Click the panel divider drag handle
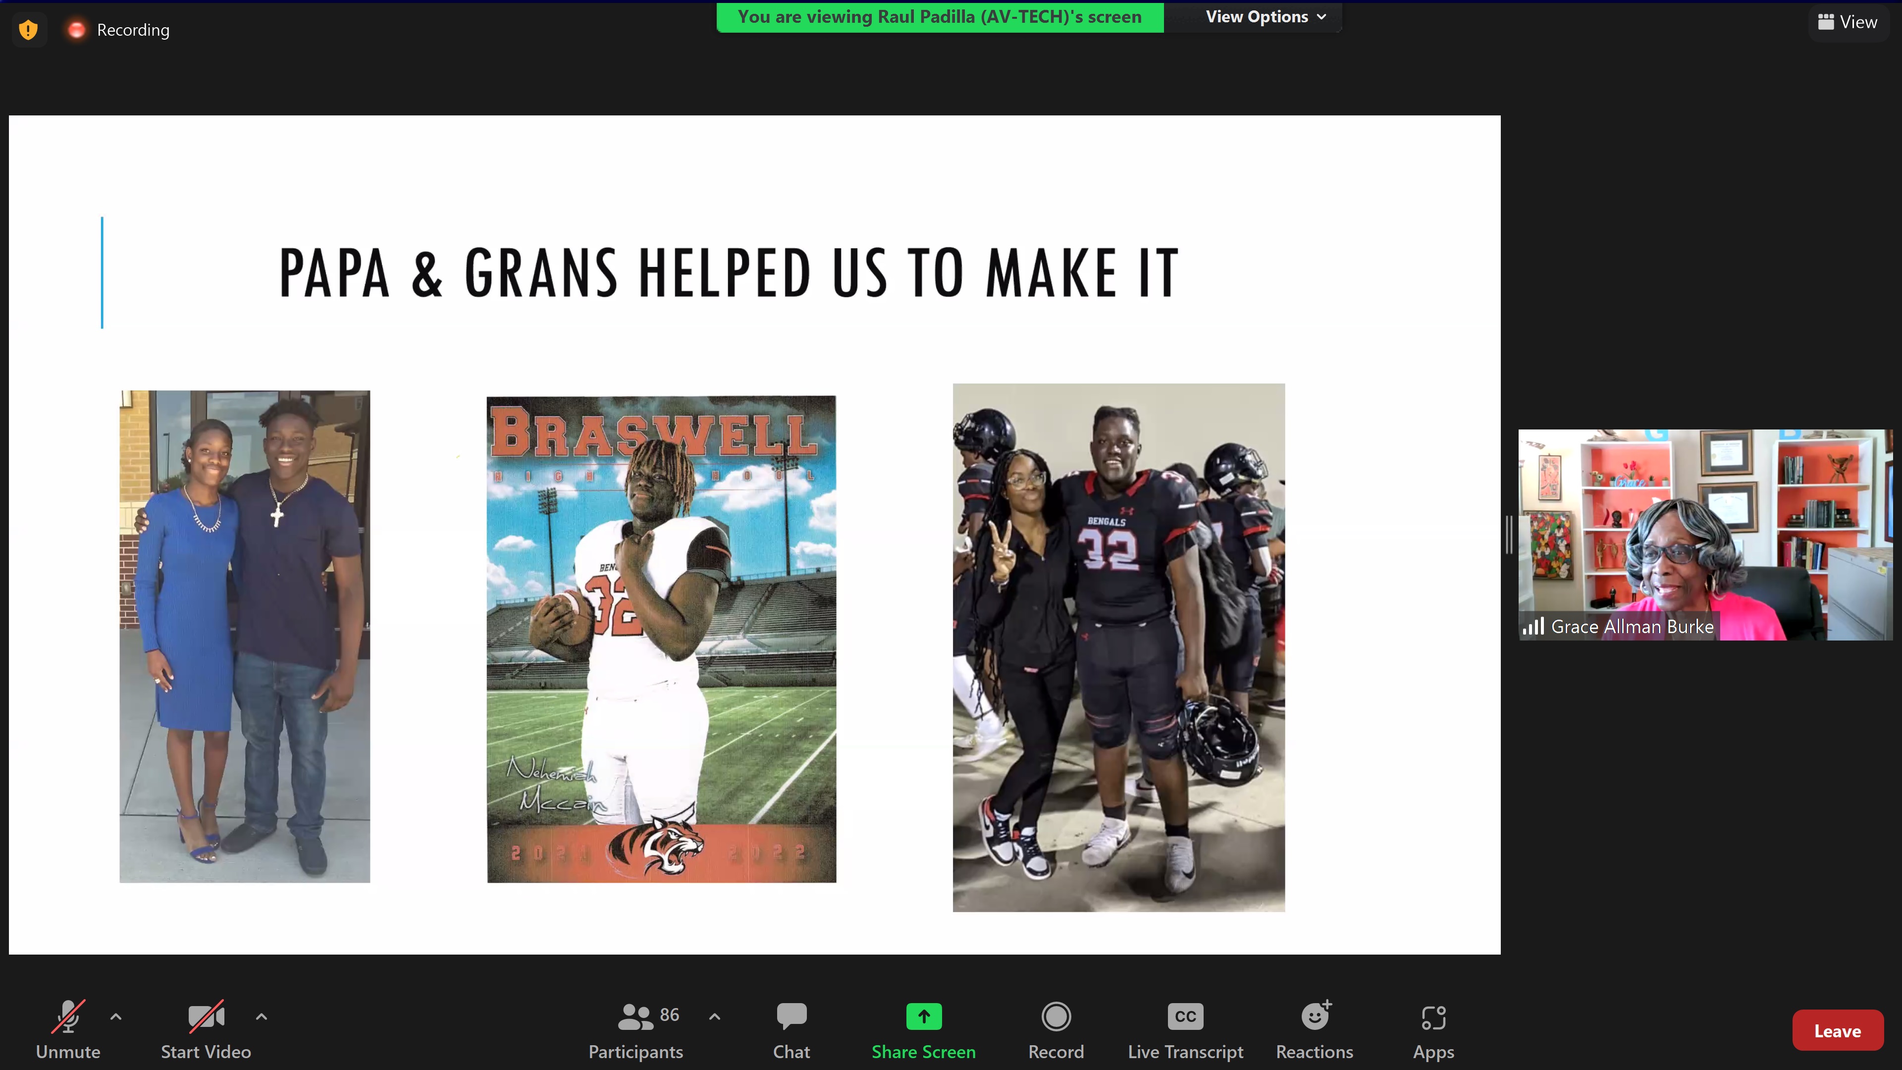This screenshot has height=1070, width=1902. 1509,535
